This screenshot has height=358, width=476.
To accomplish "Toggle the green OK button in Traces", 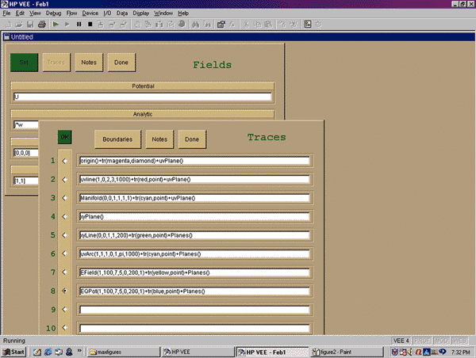I will coord(65,137).
